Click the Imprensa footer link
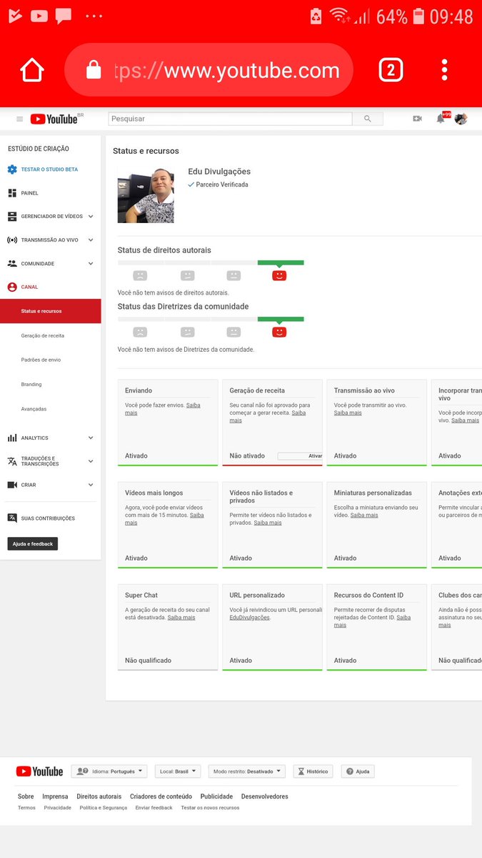482x858 pixels. tap(55, 797)
